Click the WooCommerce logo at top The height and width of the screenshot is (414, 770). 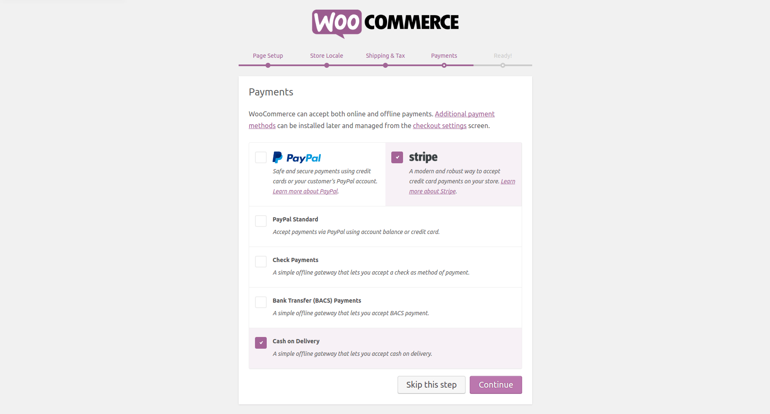tap(385, 24)
